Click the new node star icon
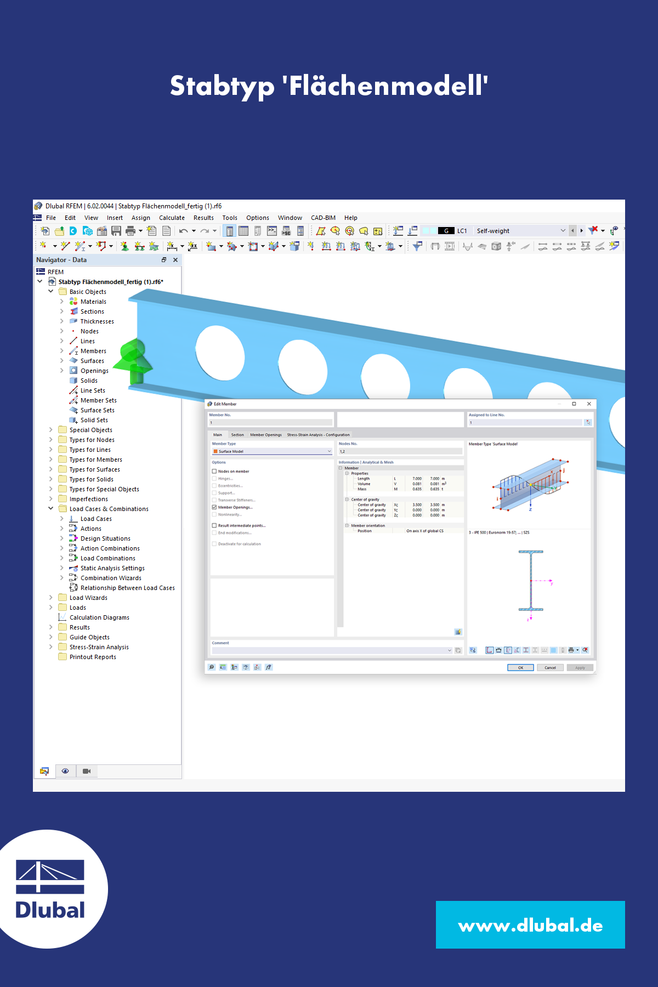658x987 pixels. [x=43, y=246]
